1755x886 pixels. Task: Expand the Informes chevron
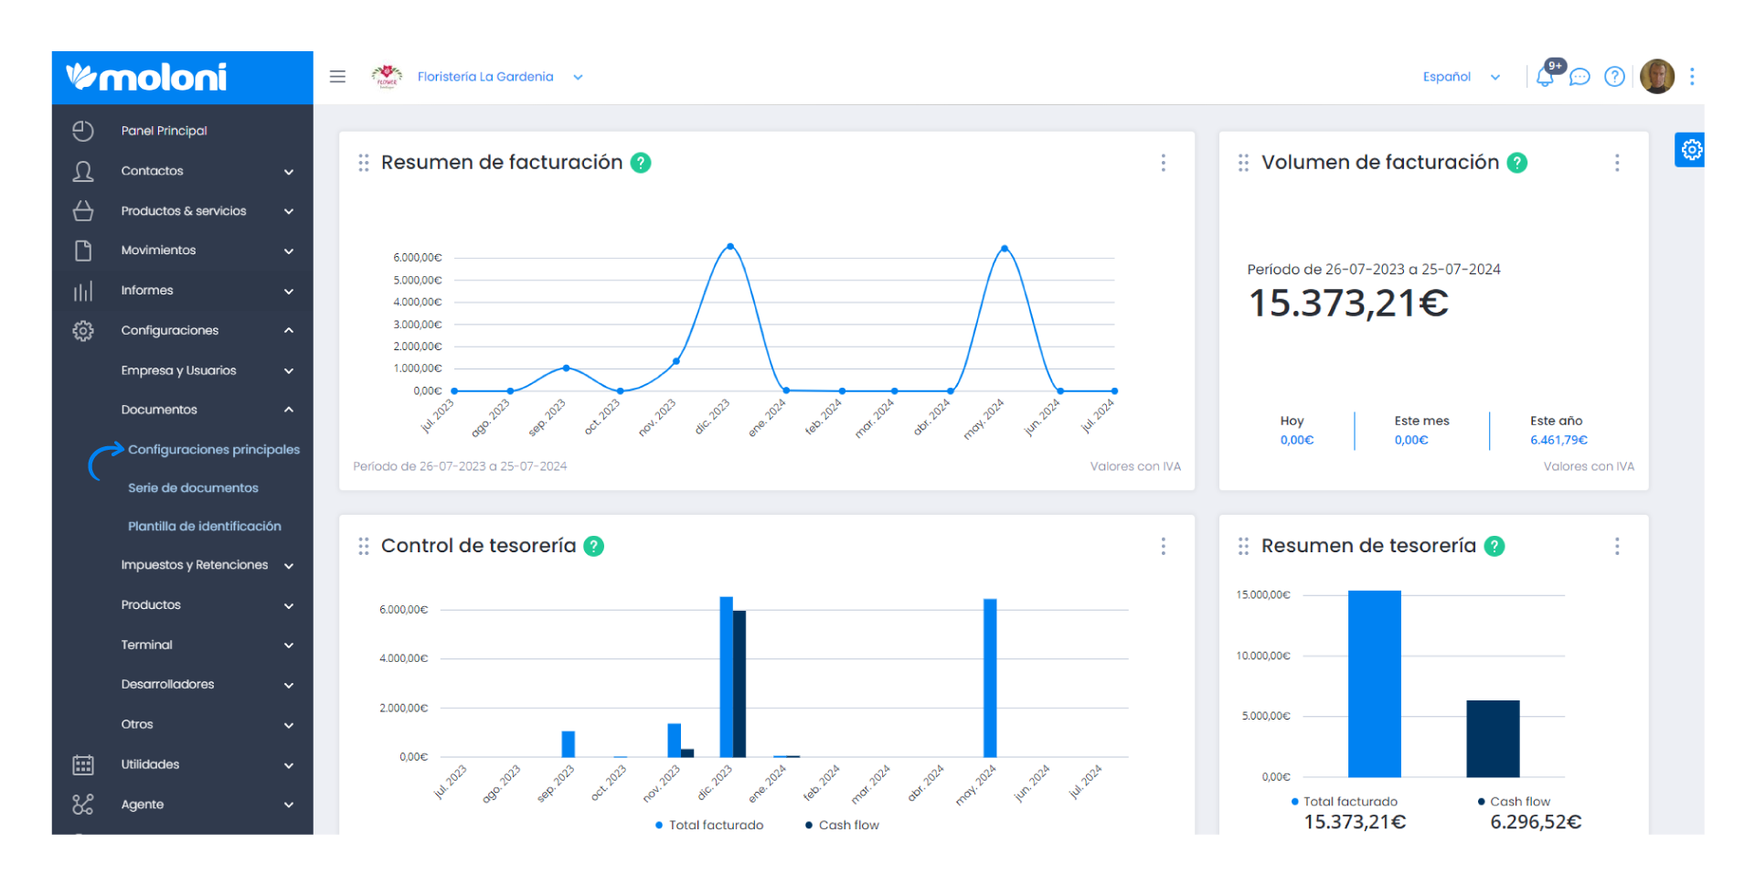click(x=289, y=292)
